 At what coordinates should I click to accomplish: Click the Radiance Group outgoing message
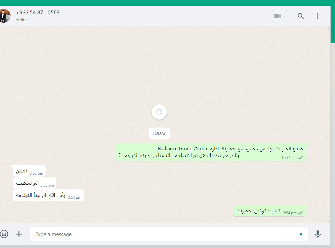click(x=210, y=152)
